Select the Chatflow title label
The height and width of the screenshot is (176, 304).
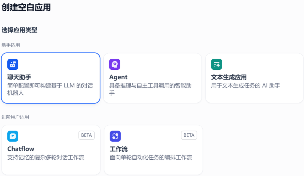21,149
